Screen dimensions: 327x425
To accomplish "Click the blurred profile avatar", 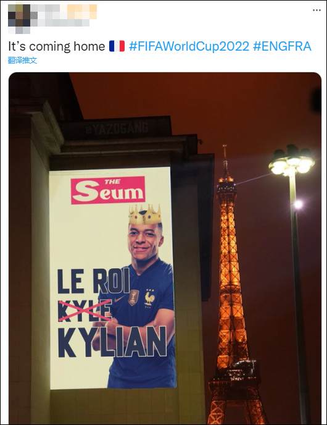I will point(19,19).
